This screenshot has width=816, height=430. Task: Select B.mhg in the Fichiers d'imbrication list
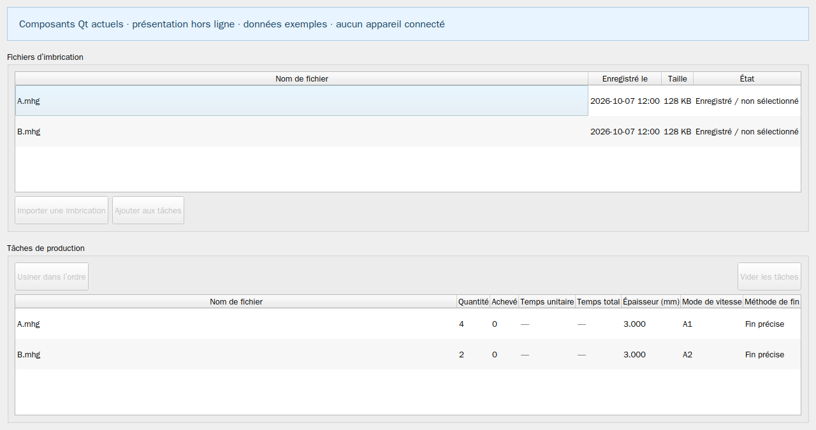point(302,131)
